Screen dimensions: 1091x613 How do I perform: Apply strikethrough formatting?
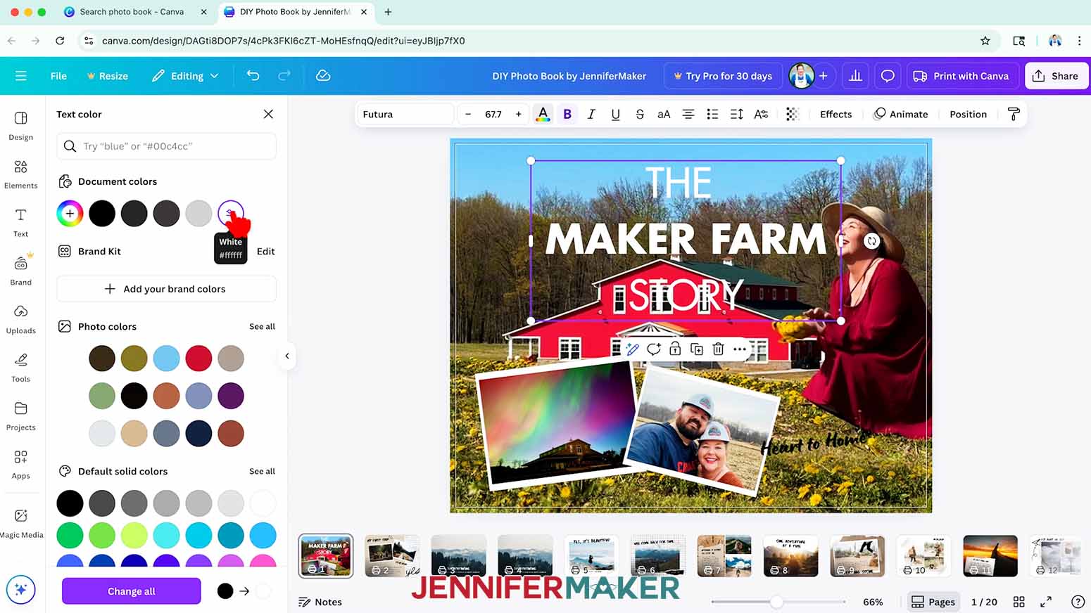[x=640, y=114]
